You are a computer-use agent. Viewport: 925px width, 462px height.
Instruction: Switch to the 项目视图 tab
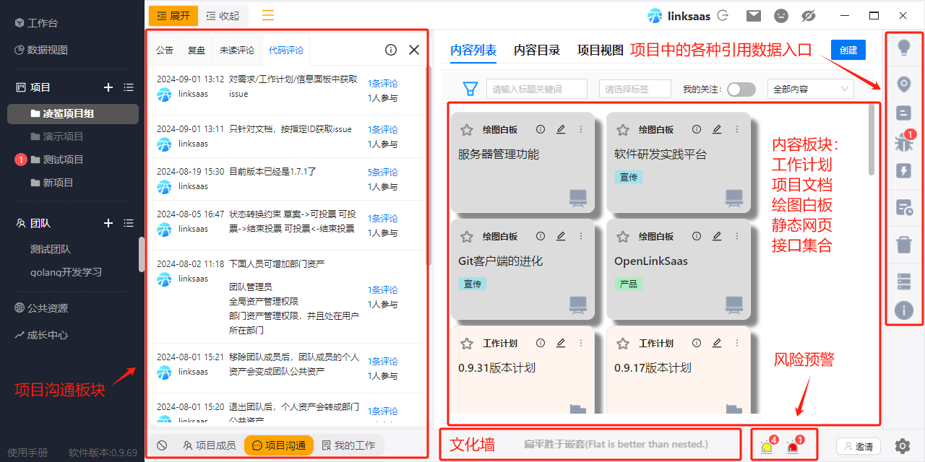(601, 50)
